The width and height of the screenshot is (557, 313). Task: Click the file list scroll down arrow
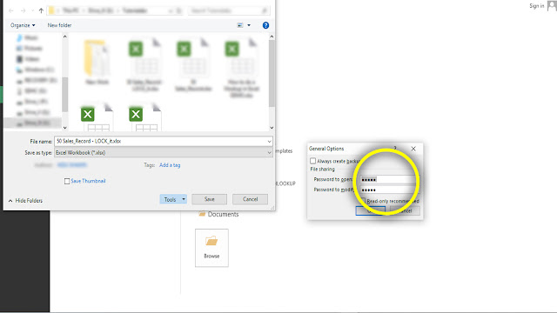pos(272,128)
